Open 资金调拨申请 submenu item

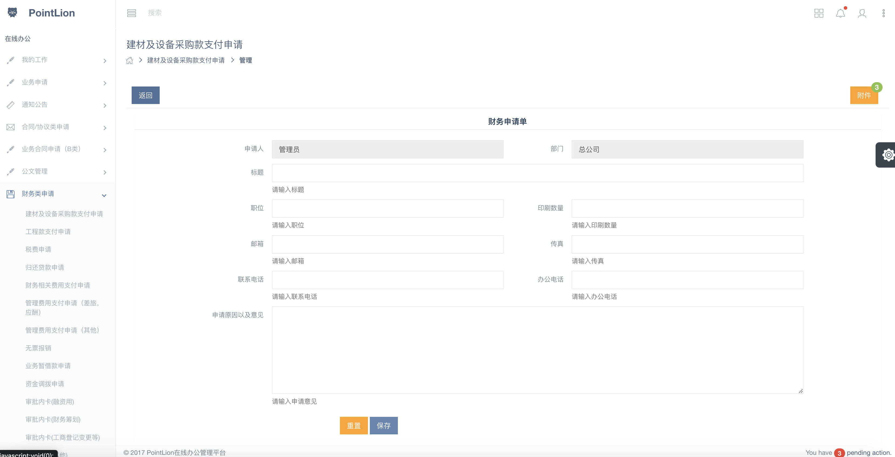coord(45,384)
